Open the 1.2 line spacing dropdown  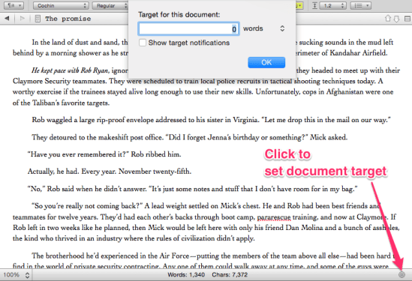click(332, 5)
